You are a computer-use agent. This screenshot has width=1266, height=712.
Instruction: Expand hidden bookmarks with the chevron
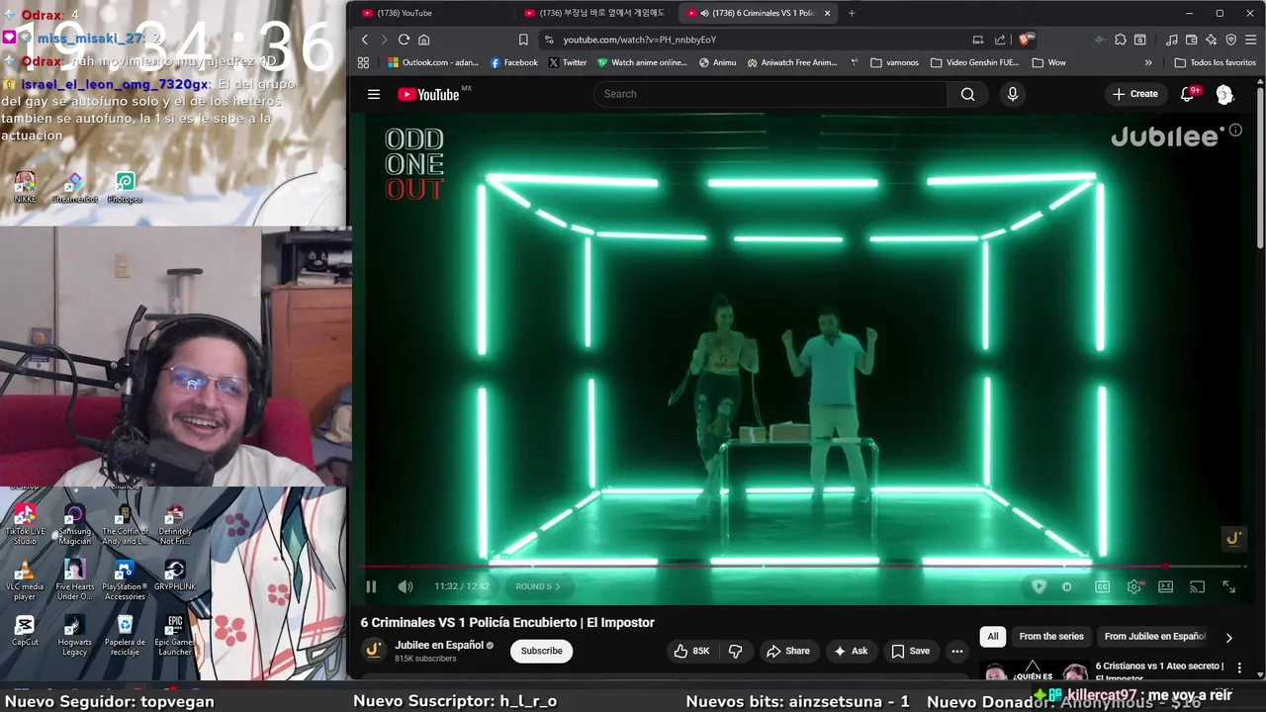[1148, 62]
